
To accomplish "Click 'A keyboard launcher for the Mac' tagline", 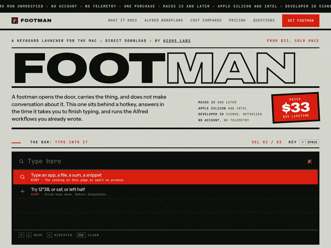I will [x=54, y=41].
